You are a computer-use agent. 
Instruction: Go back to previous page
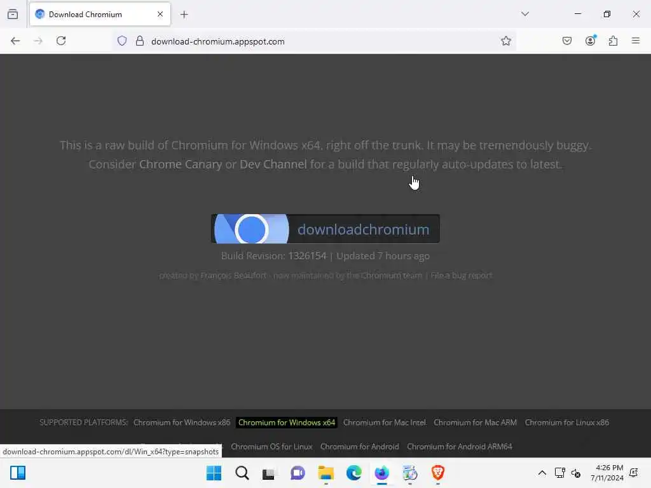pyautogui.click(x=15, y=41)
